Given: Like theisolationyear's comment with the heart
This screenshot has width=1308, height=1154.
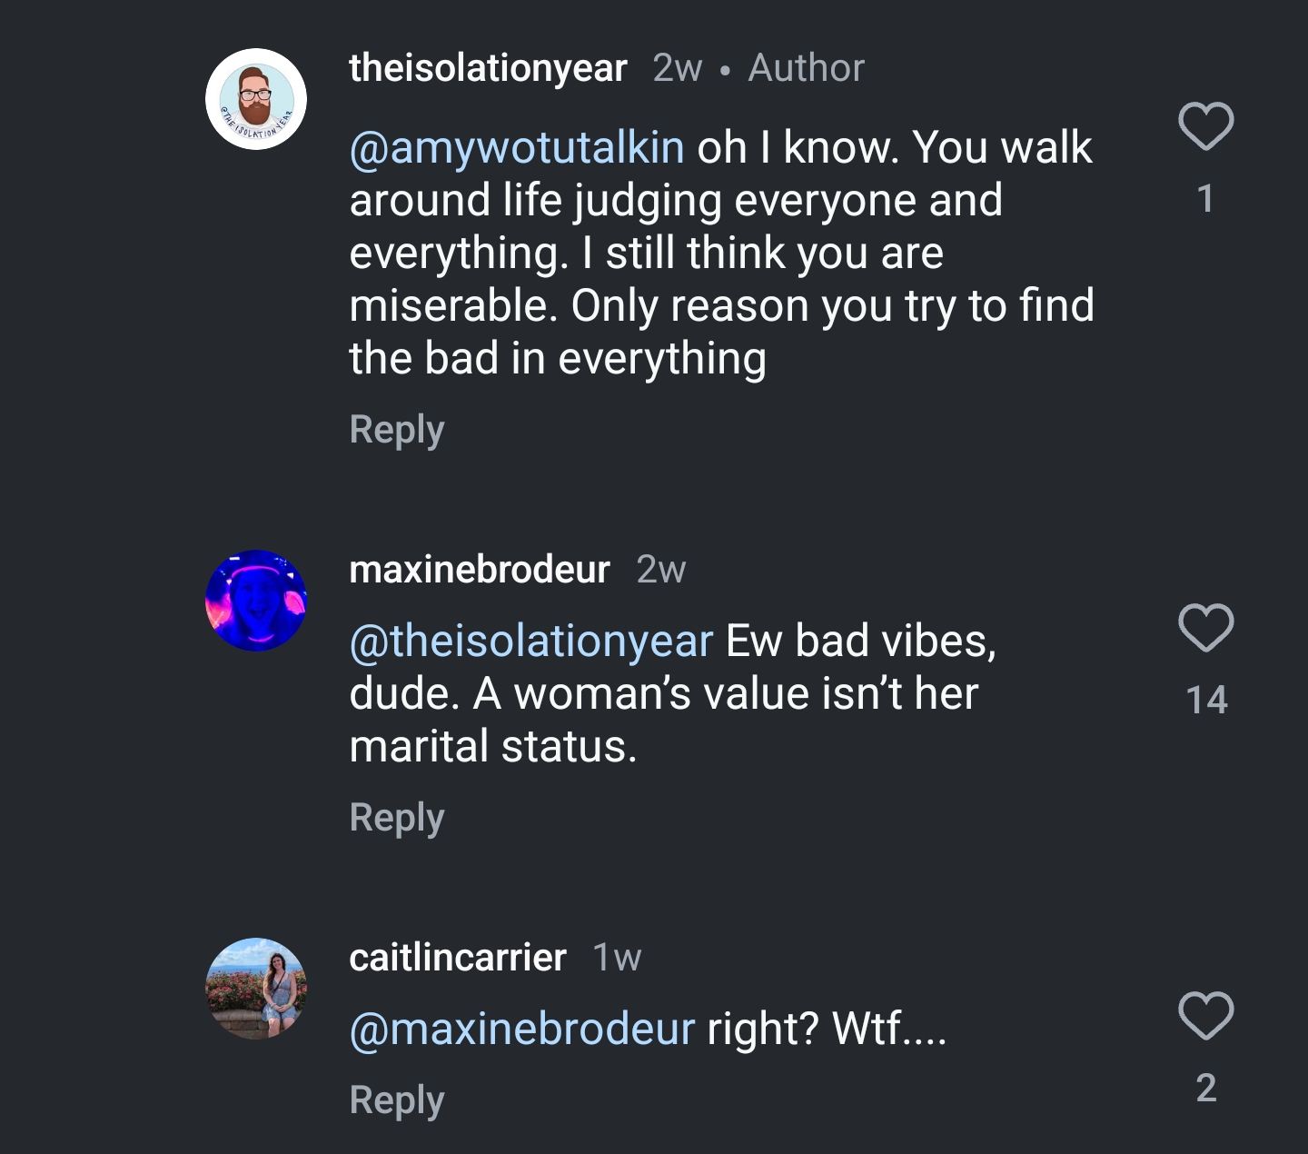Looking at the screenshot, I should 1205,125.
